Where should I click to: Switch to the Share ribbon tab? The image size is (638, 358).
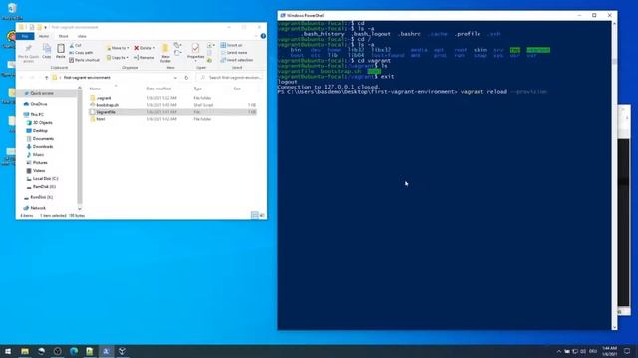[63, 36]
